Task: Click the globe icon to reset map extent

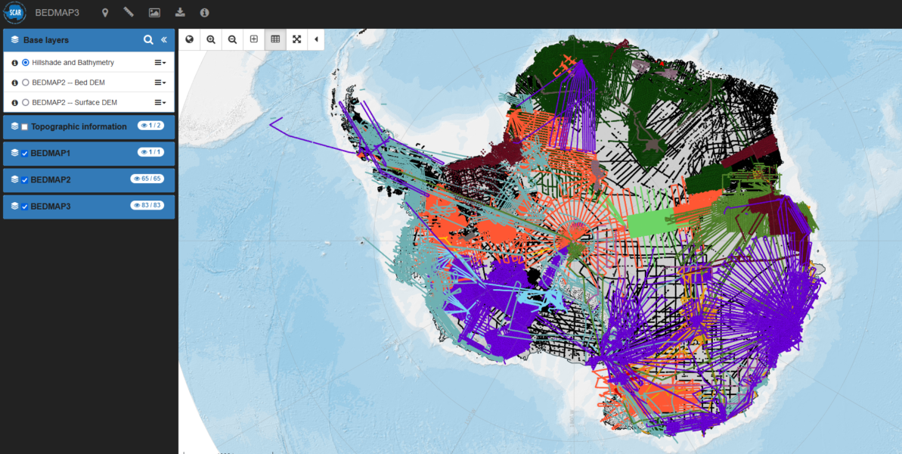Action: coord(190,39)
